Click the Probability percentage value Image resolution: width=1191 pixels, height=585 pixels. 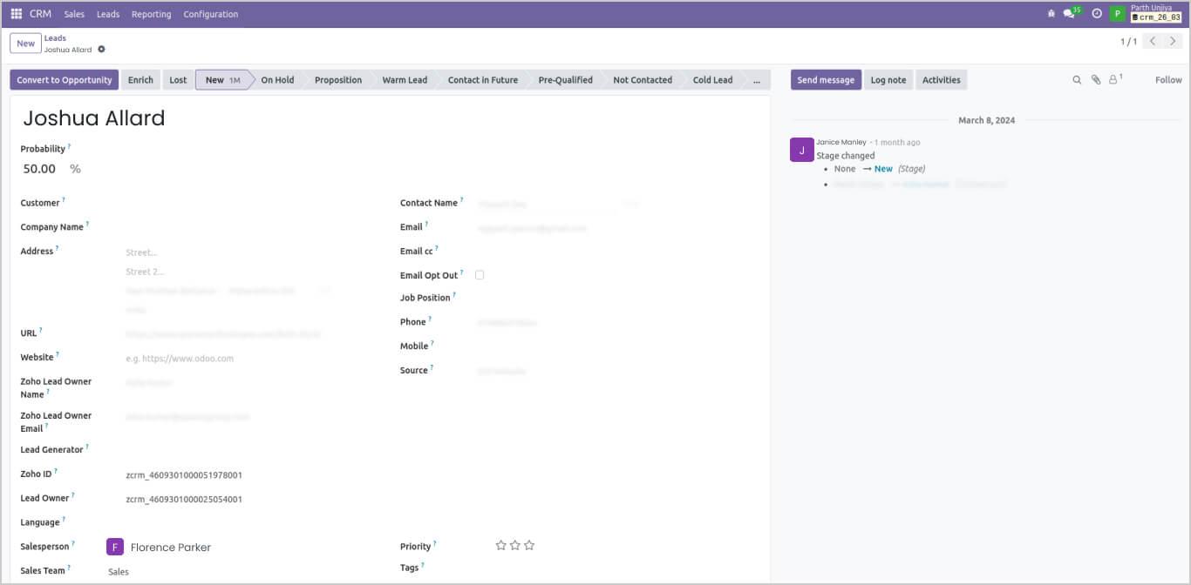tap(39, 168)
